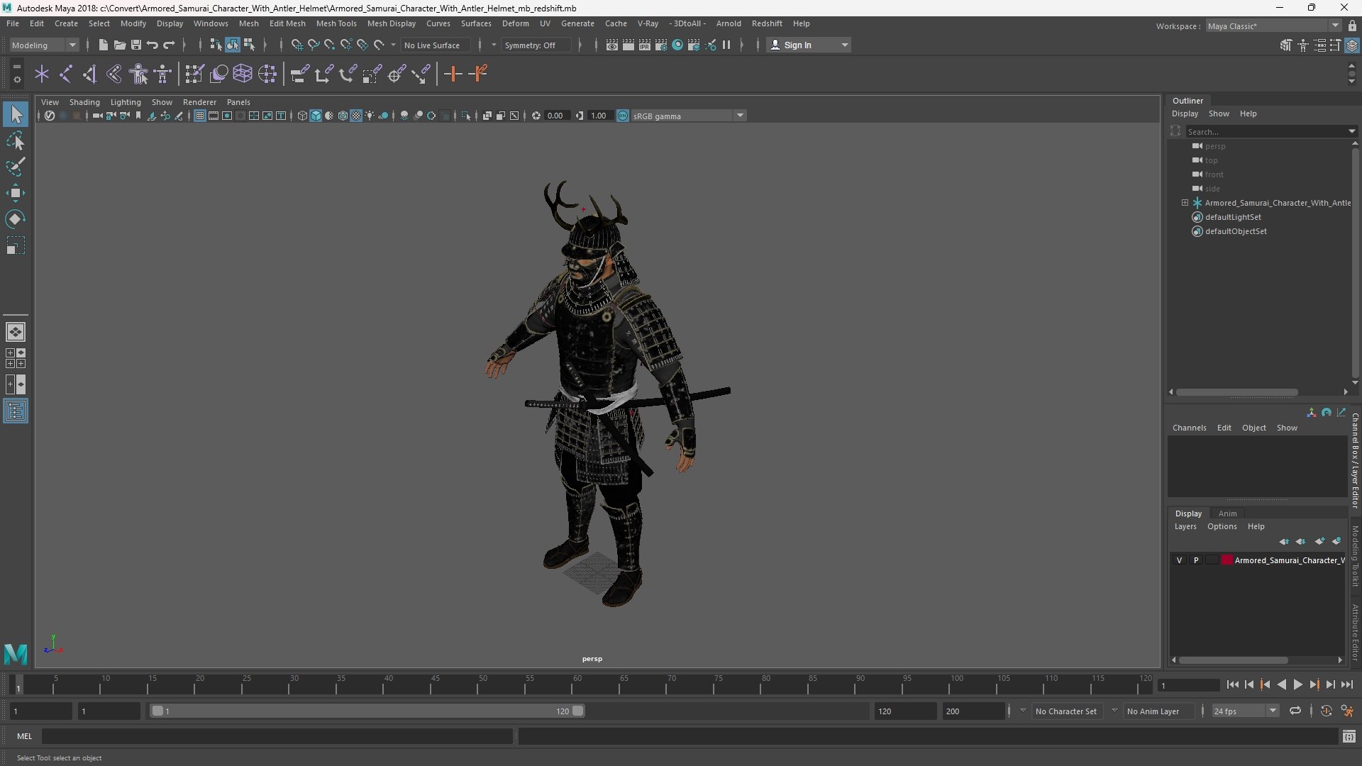Toggle layer visibility V box
Screen dimensions: 1362x766
pos(1179,560)
